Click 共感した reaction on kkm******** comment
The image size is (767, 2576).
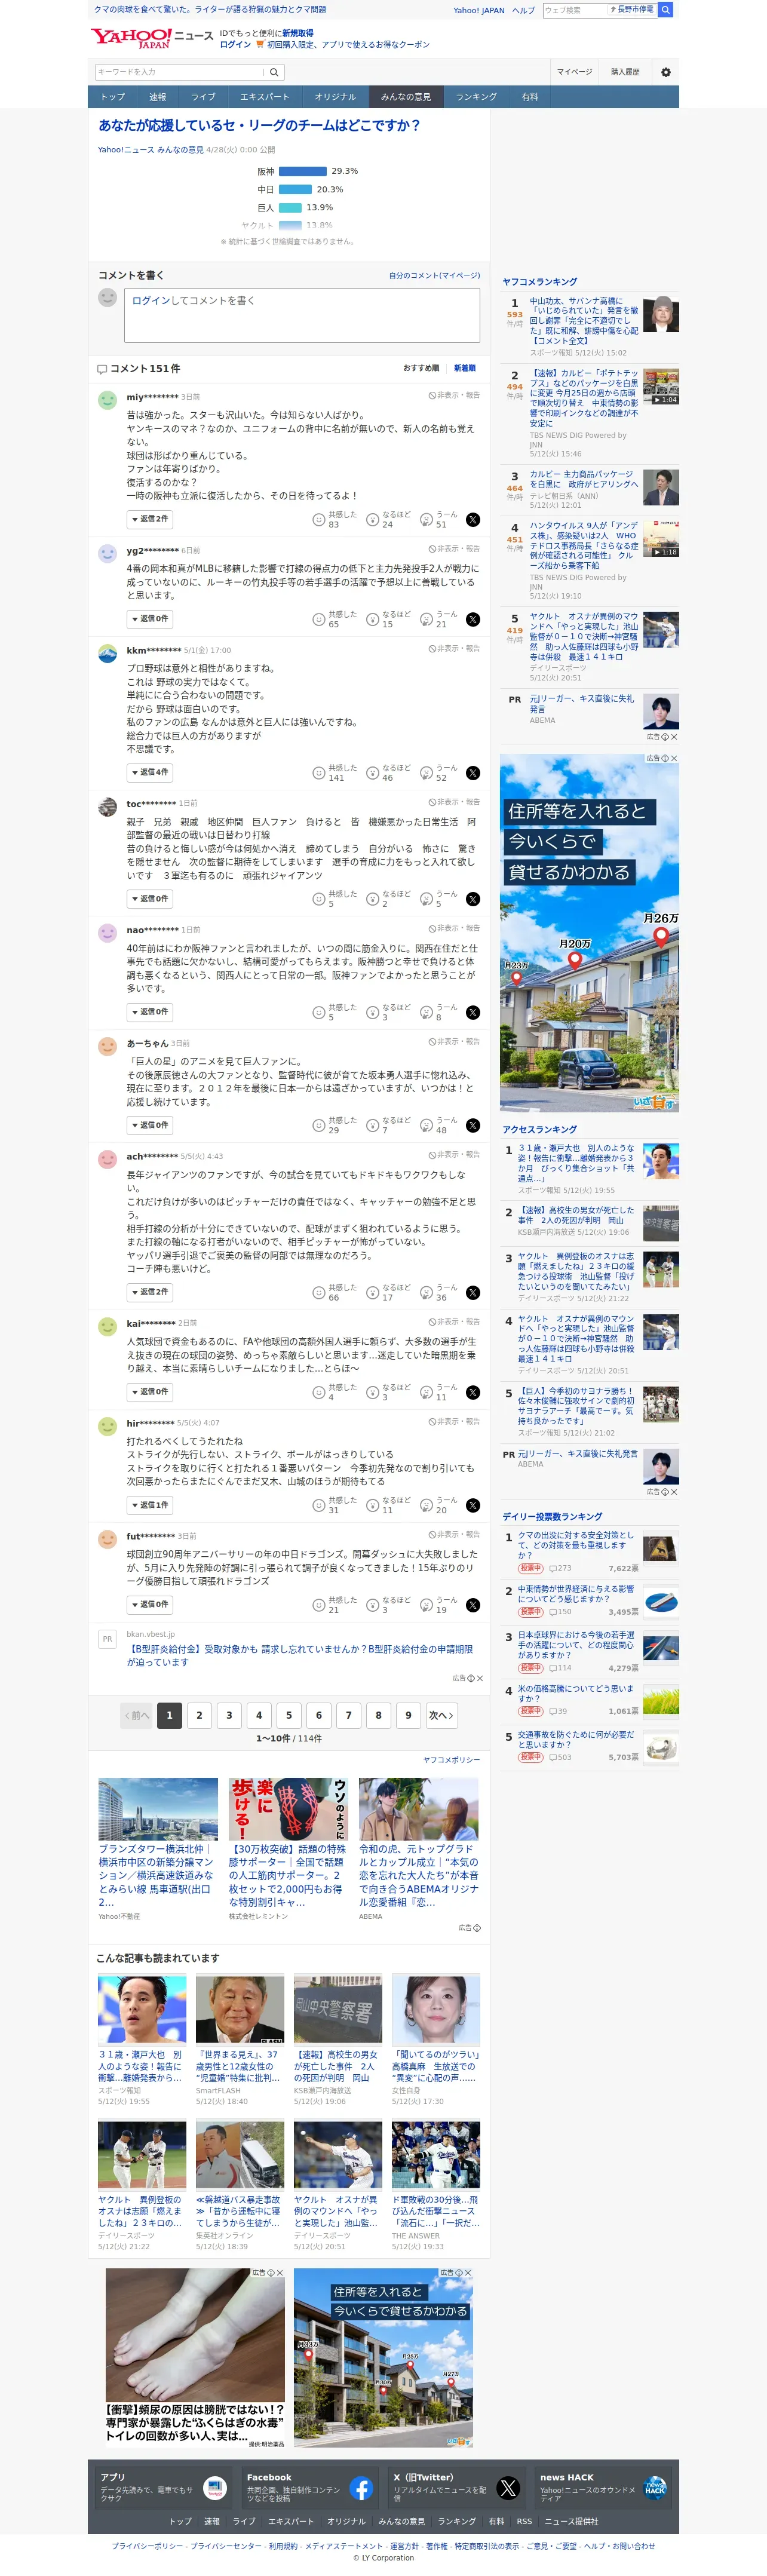334,773
